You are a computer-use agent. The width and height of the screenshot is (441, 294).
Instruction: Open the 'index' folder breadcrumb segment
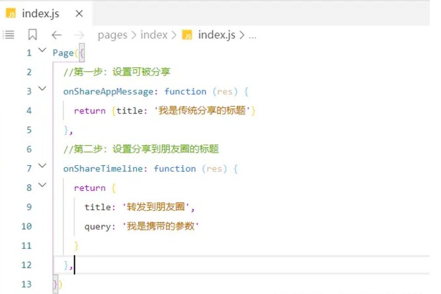tap(154, 35)
